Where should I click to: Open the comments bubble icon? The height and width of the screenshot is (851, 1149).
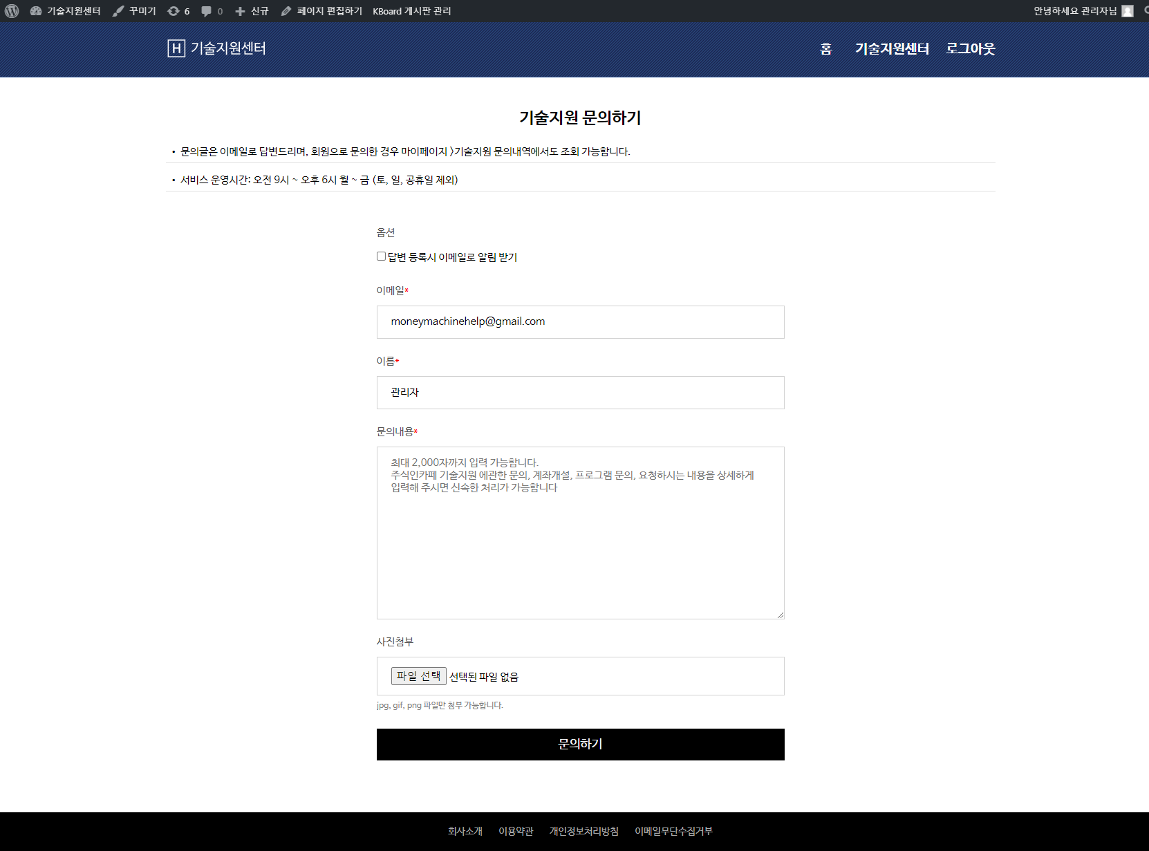point(206,11)
